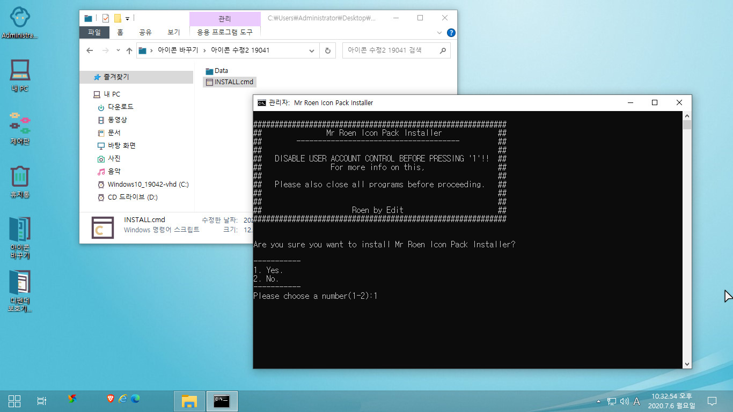Open the 내 PC desktop icon

[x=20, y=75]
